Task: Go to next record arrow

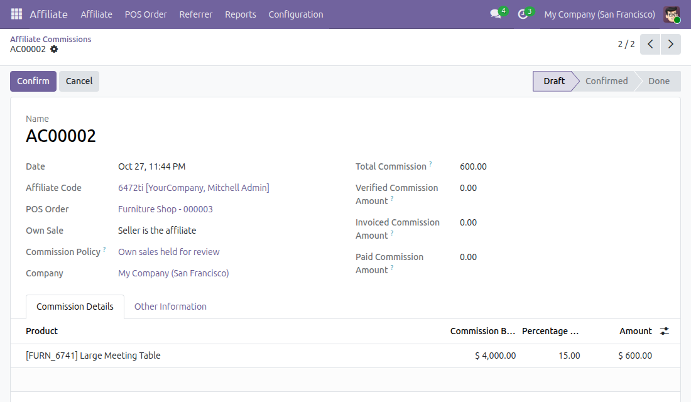Action: [671, 44]
